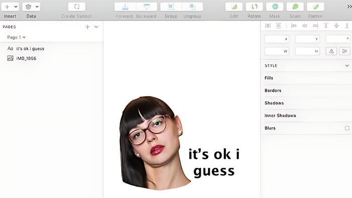Collapse the Pages list chevron
This screenshot has height=198, width=352.
pos(96,27)
